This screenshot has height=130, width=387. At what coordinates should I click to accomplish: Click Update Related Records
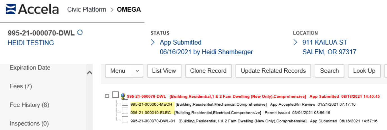(x=273, y=71)
